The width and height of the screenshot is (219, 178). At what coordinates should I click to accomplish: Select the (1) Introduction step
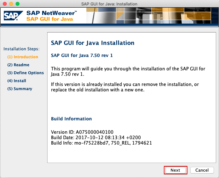coord(23,57)
